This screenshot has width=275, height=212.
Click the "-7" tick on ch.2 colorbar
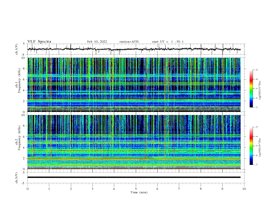pyautogui.click(x=256, y=165)
